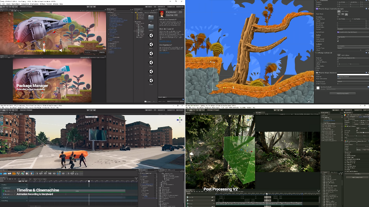This screenshot has width=369, height=207.
Task: Click the Explorer 2D Game Kit avatar icon
Action: tap(162, 13)
